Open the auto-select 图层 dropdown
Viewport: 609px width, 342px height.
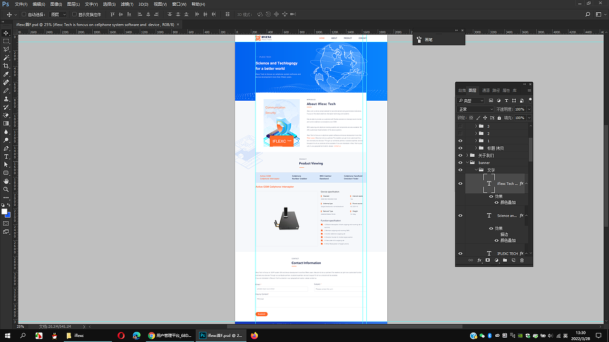pyautogui.click(x=59, y=15)
